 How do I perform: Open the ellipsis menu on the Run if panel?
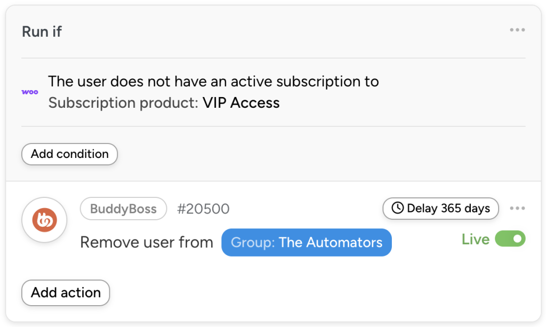(517, 30)
